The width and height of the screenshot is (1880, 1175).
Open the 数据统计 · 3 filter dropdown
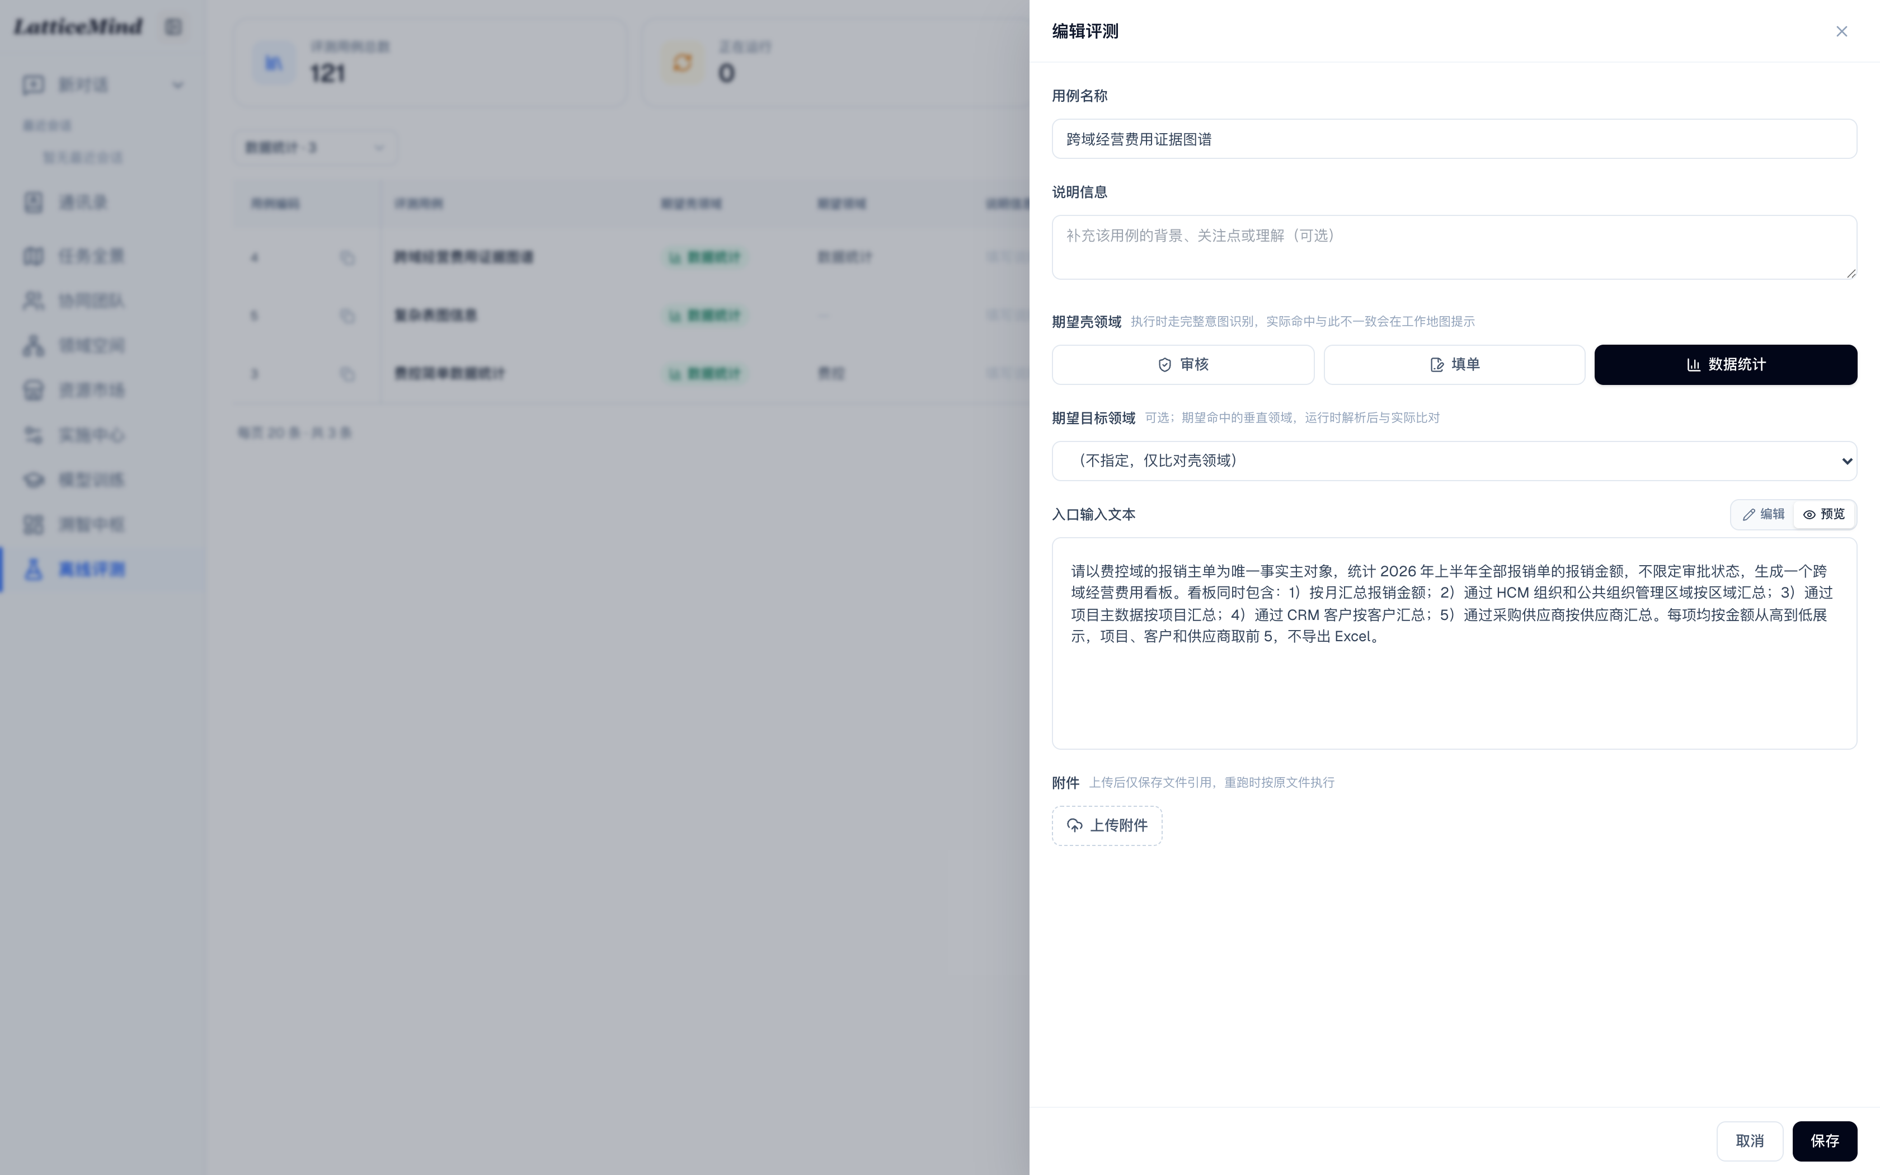(316, 148)
